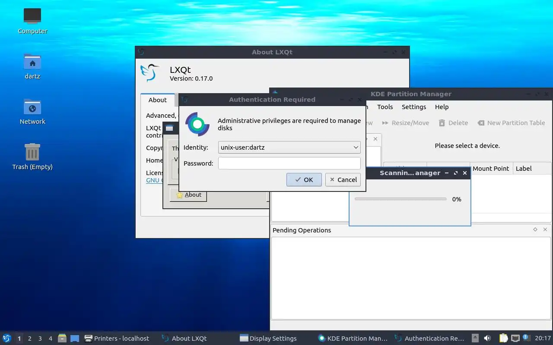Open Settings menu in Partition Manager

point(414,107)
